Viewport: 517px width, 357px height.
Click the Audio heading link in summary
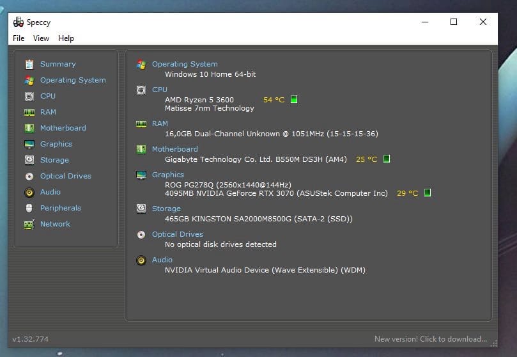[x=162, y=260]
